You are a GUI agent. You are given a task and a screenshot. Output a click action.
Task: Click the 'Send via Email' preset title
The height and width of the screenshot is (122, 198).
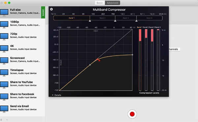(19, 106)
